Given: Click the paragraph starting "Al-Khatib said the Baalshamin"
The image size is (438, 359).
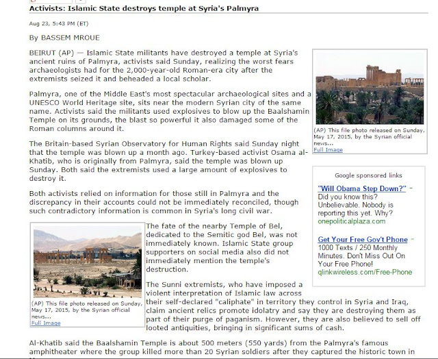Looking at the screenshot, I should [x=222, y=347].
